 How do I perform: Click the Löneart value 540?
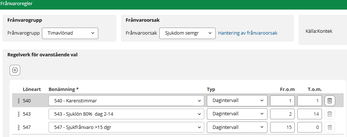(x=27, y=101)
